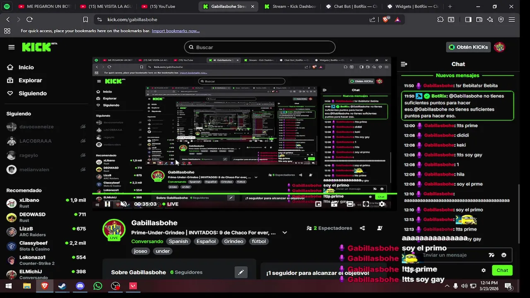Screen dimensions: 530x298
Task: Unmute the stream player volume
Action: click(x=123, y=204)
